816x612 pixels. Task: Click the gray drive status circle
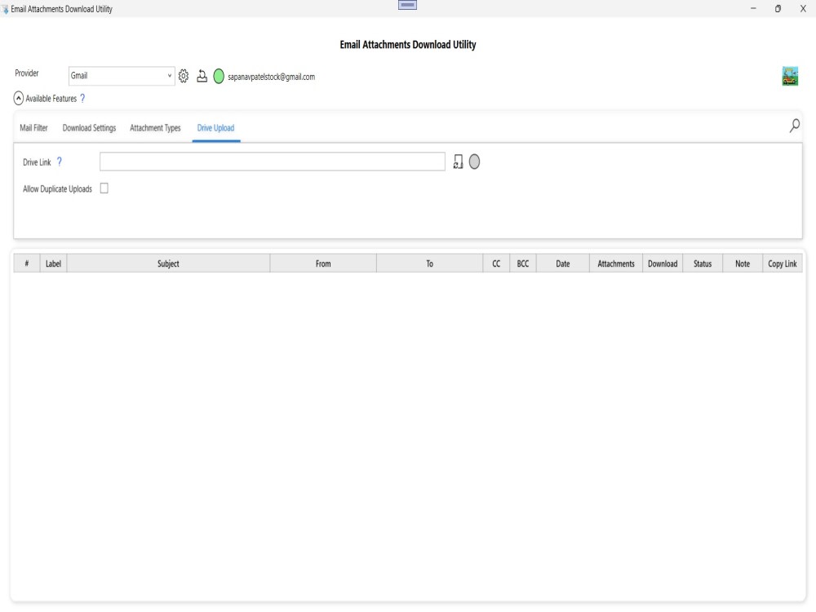point(474,162)
